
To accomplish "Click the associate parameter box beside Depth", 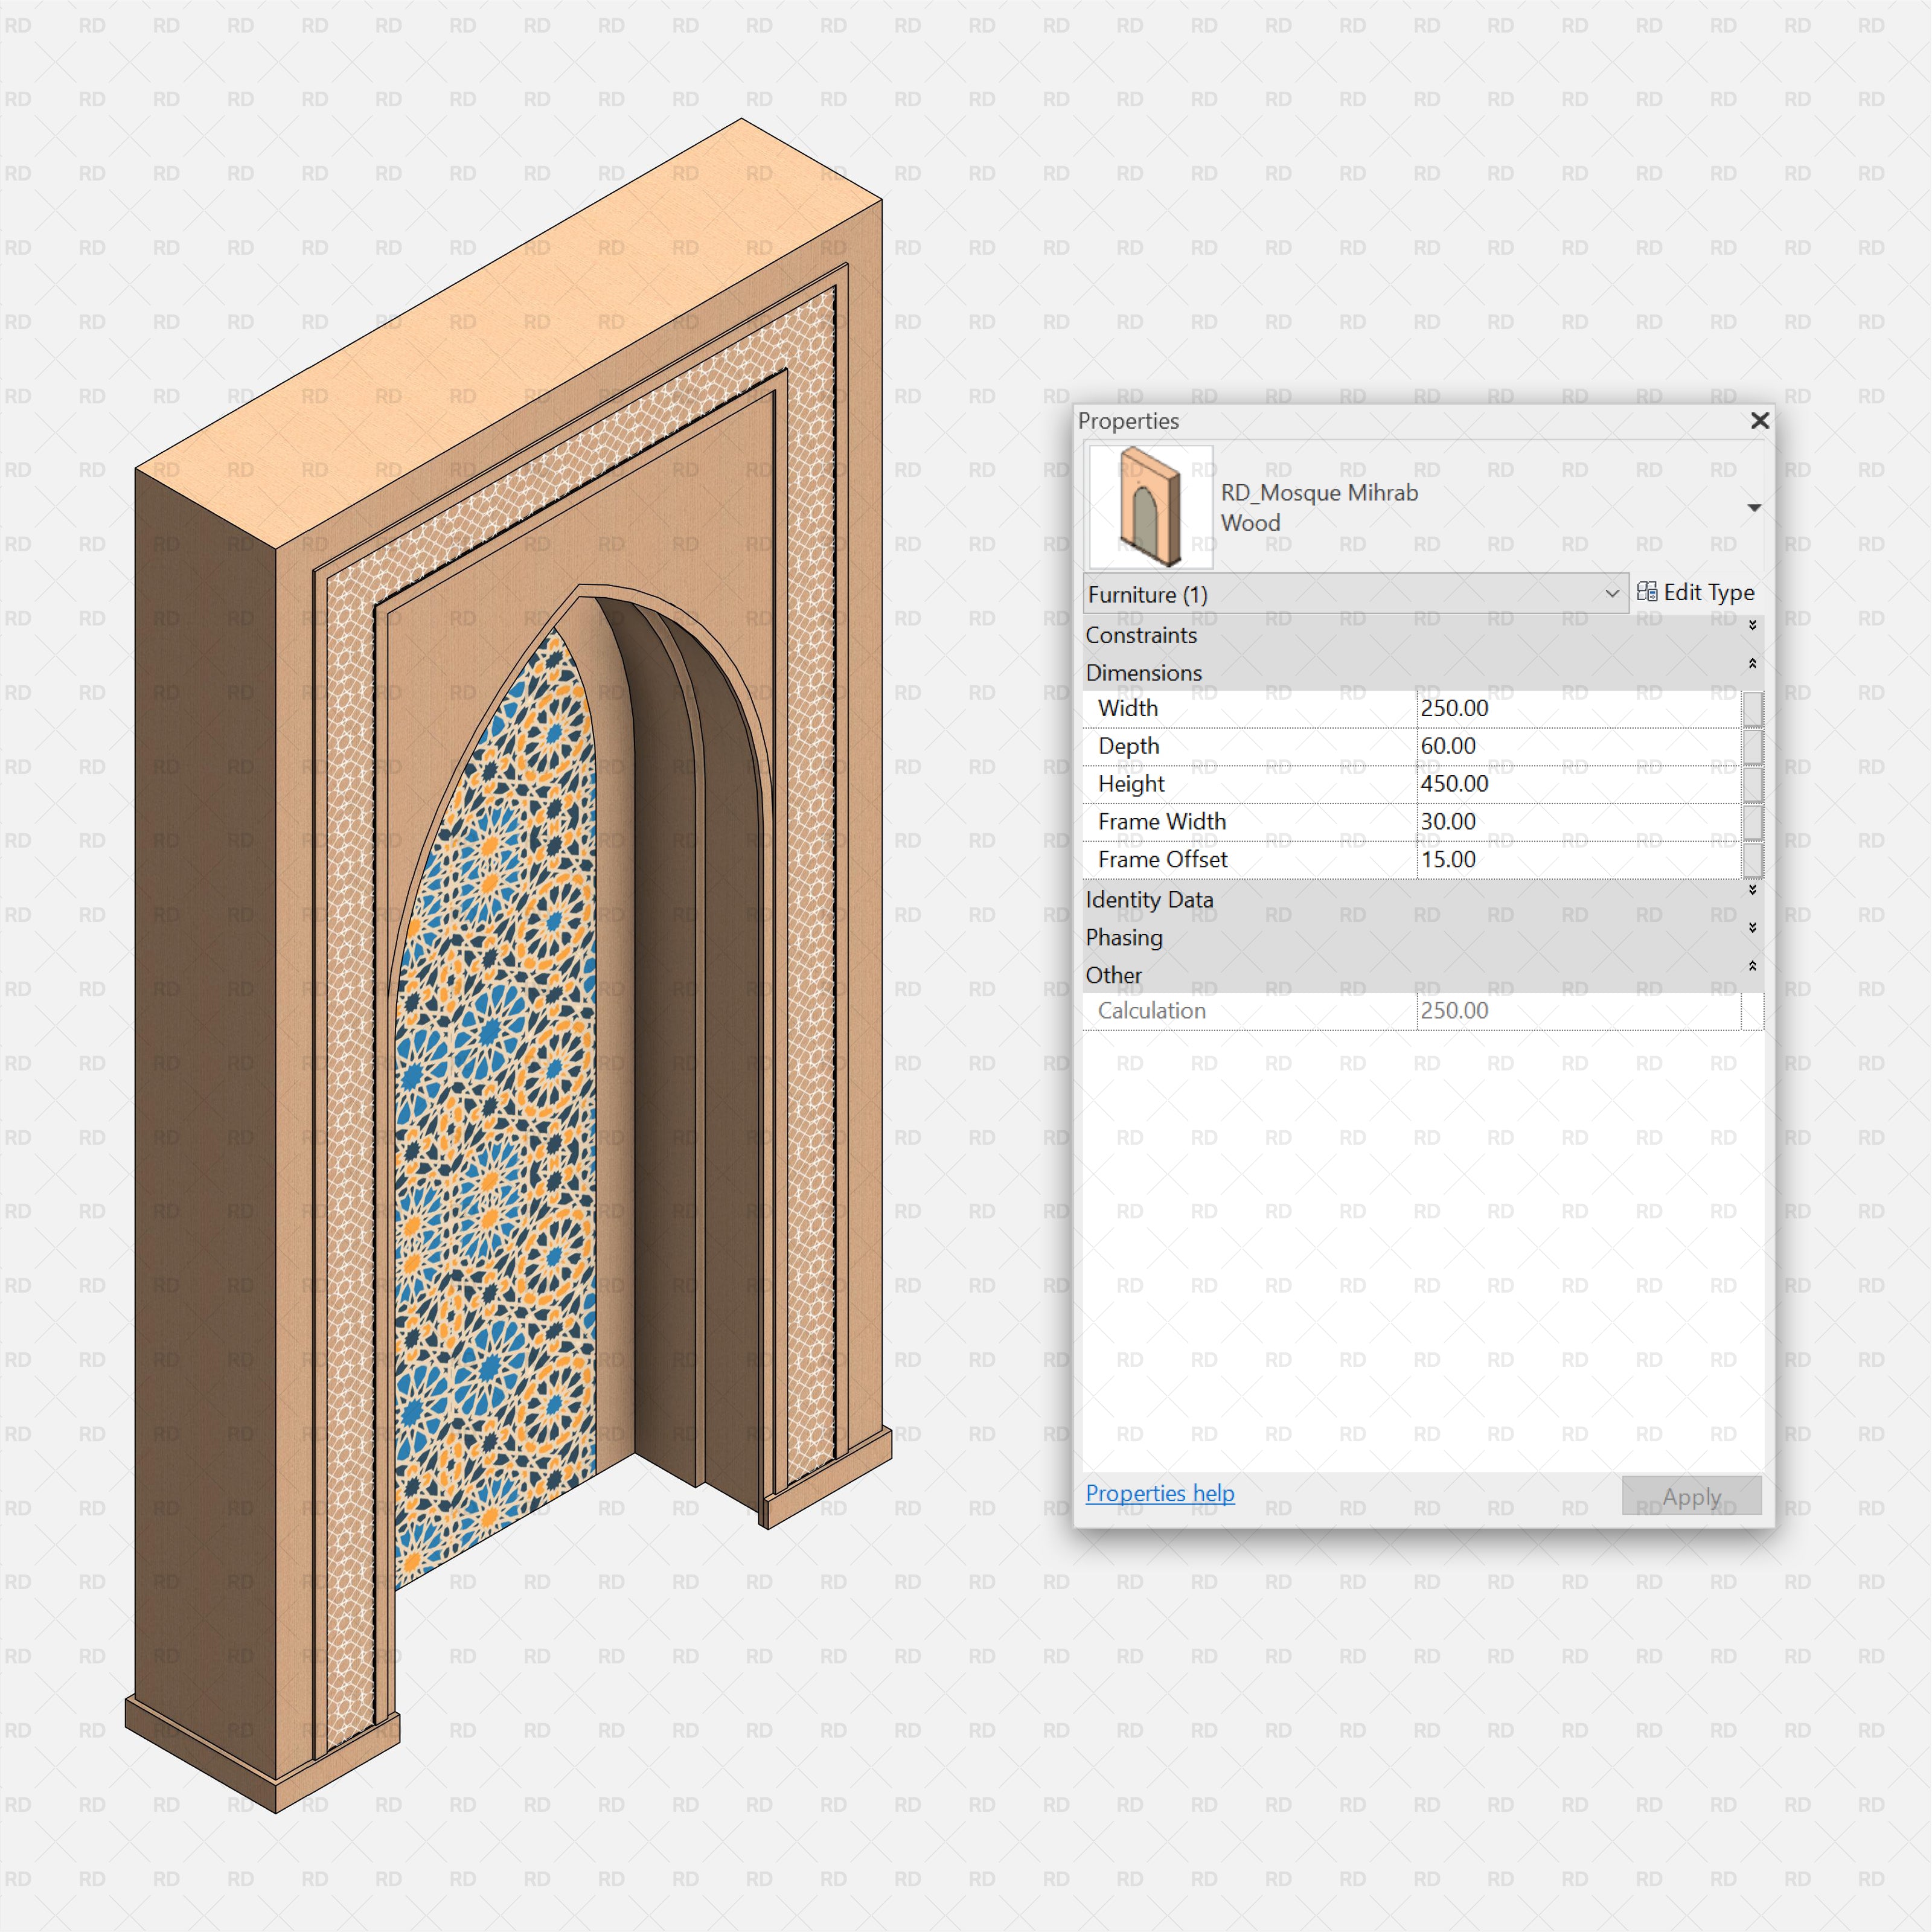I will click(1752, 745).
